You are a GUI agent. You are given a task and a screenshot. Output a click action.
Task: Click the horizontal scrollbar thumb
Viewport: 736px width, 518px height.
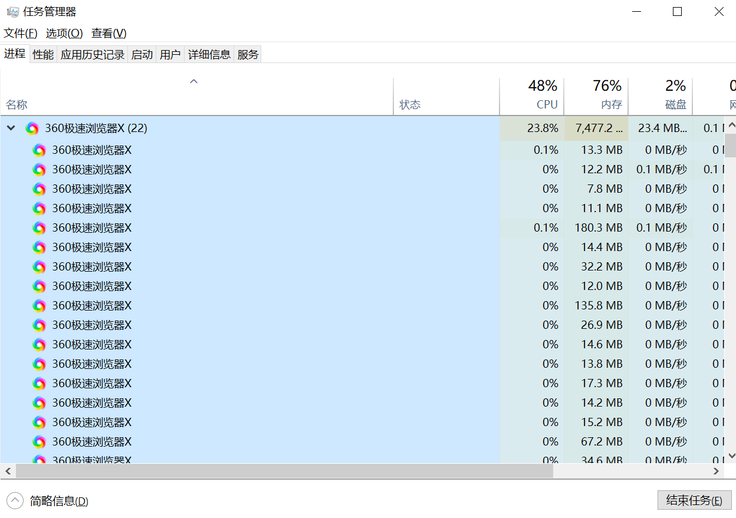coord(284,471)
